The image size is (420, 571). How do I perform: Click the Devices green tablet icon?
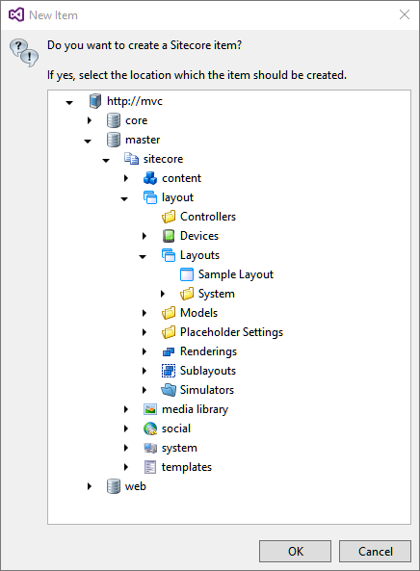(x=169, y=236)
